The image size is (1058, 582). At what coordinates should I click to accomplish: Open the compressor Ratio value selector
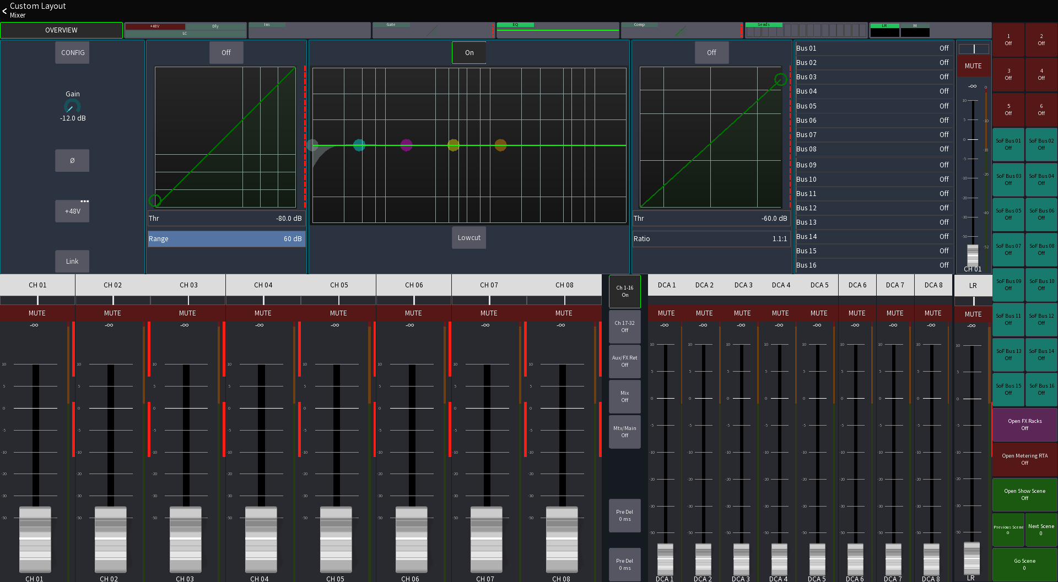(x=711, y=238)
